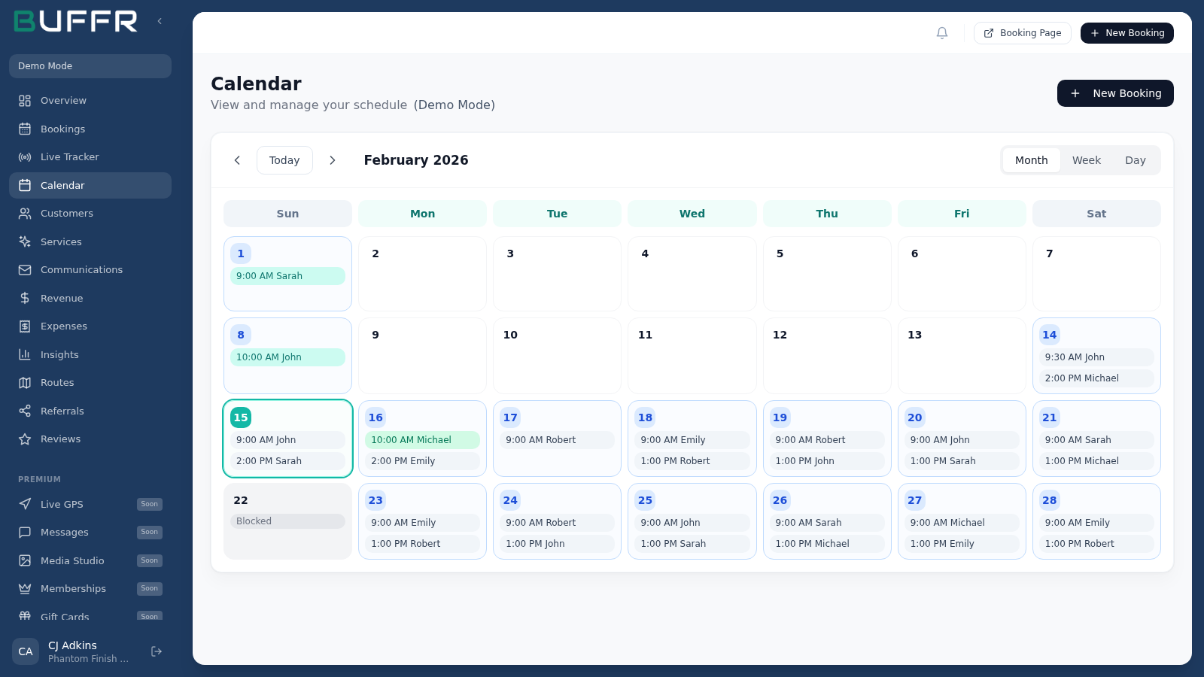Viewport: 1204px width, 677px height.
Task: Advance to the next month with the right chevron
Action: pyautogui.click(x=332, y=160)
